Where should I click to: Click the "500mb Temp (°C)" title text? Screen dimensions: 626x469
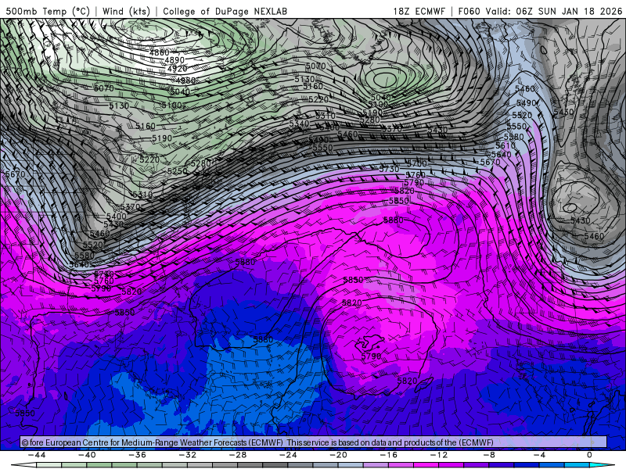pyautogui.click(x=48, y=11)
